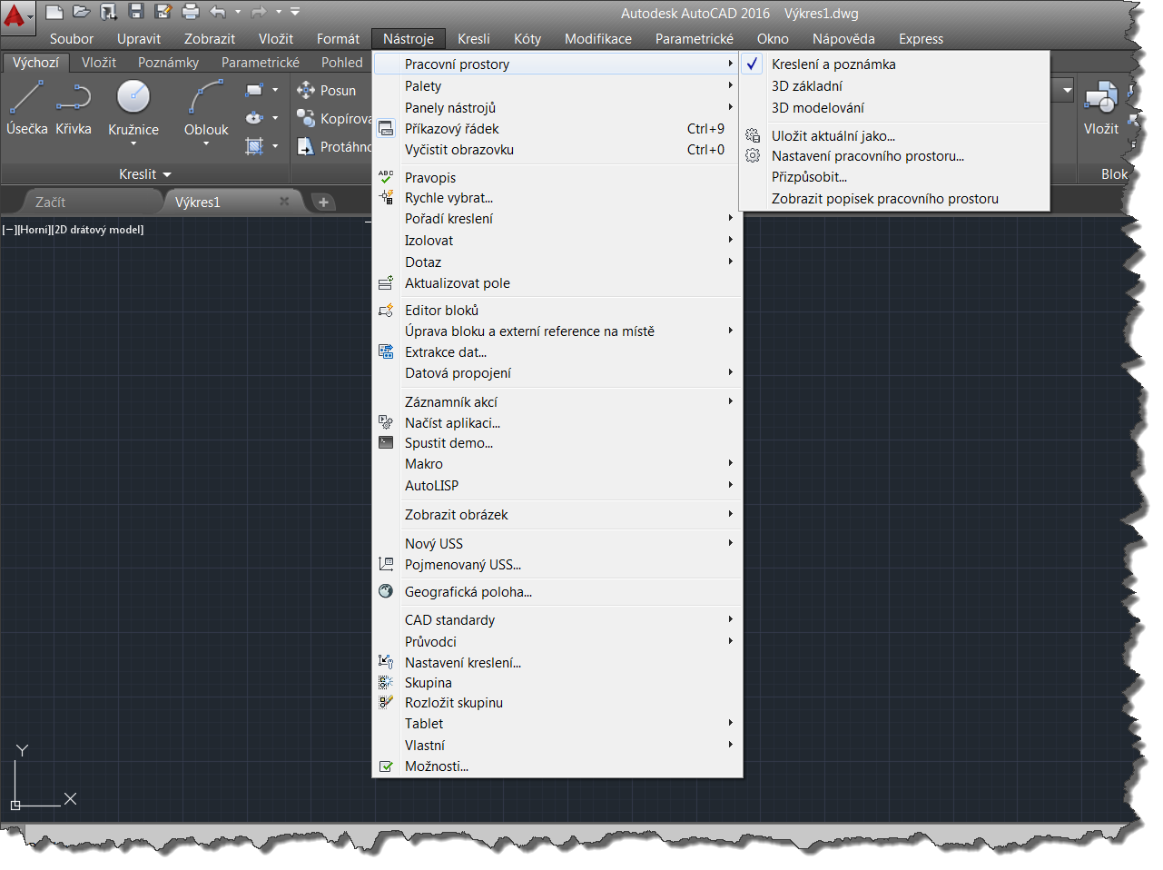Click Nastavení pracovního prostoru... entry
Screen dimensions: 1163x870
tap(867, 156)
